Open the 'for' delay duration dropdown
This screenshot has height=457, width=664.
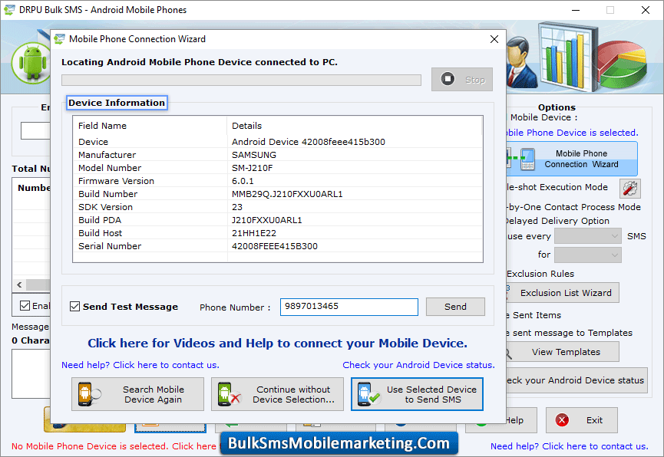(x=588, y=255)
